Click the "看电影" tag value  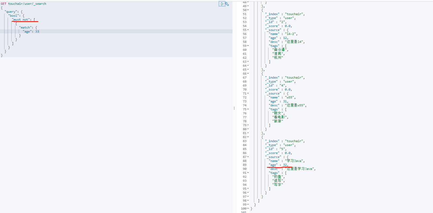[279, 117]
